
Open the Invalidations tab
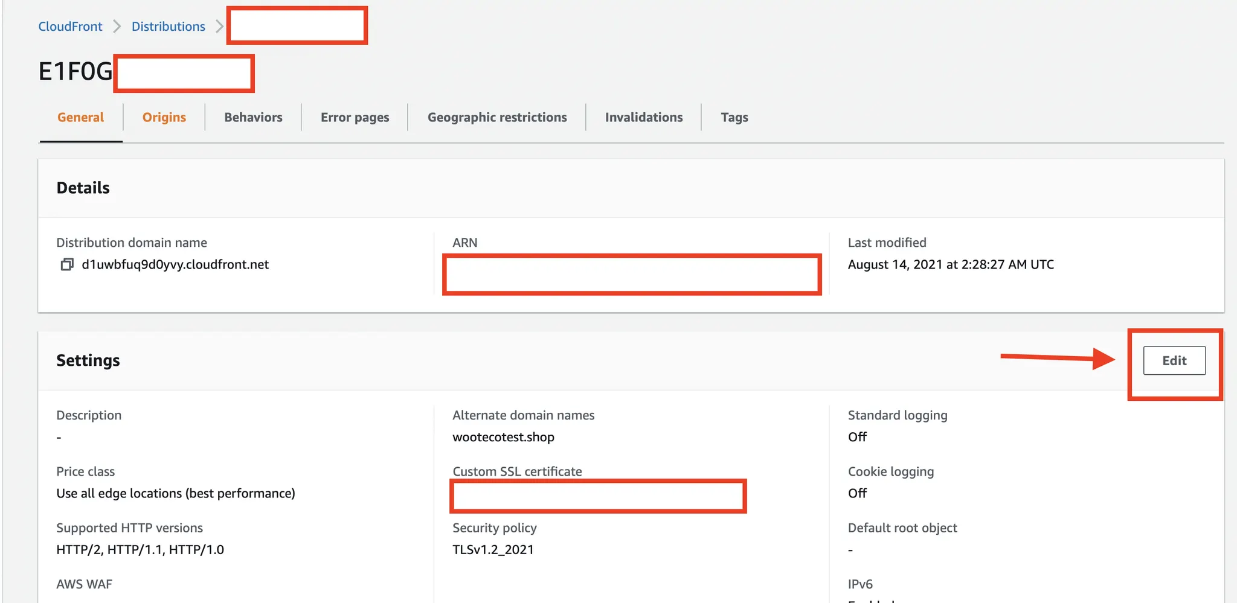(644, 117)
